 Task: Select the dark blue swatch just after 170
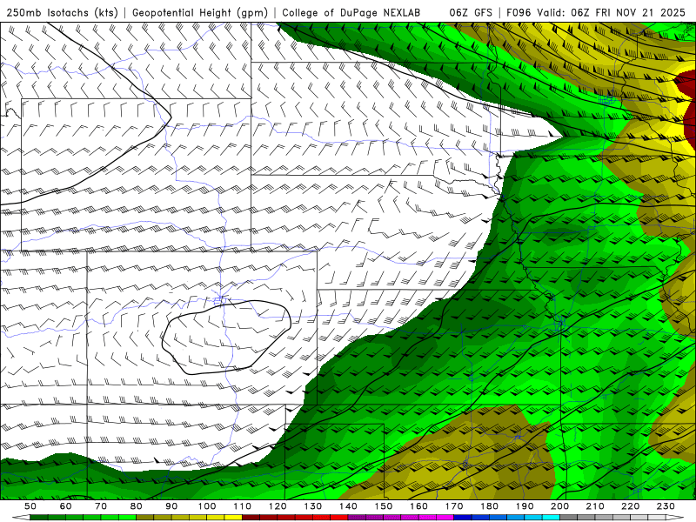(x=463, y=517)
